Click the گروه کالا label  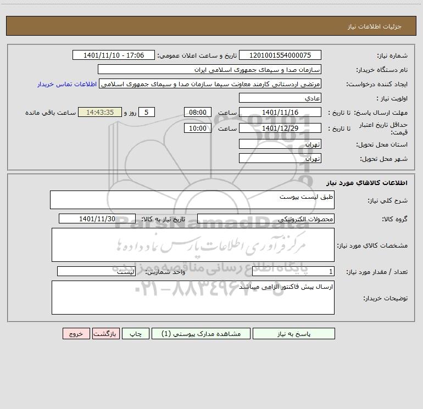[394, 219]
